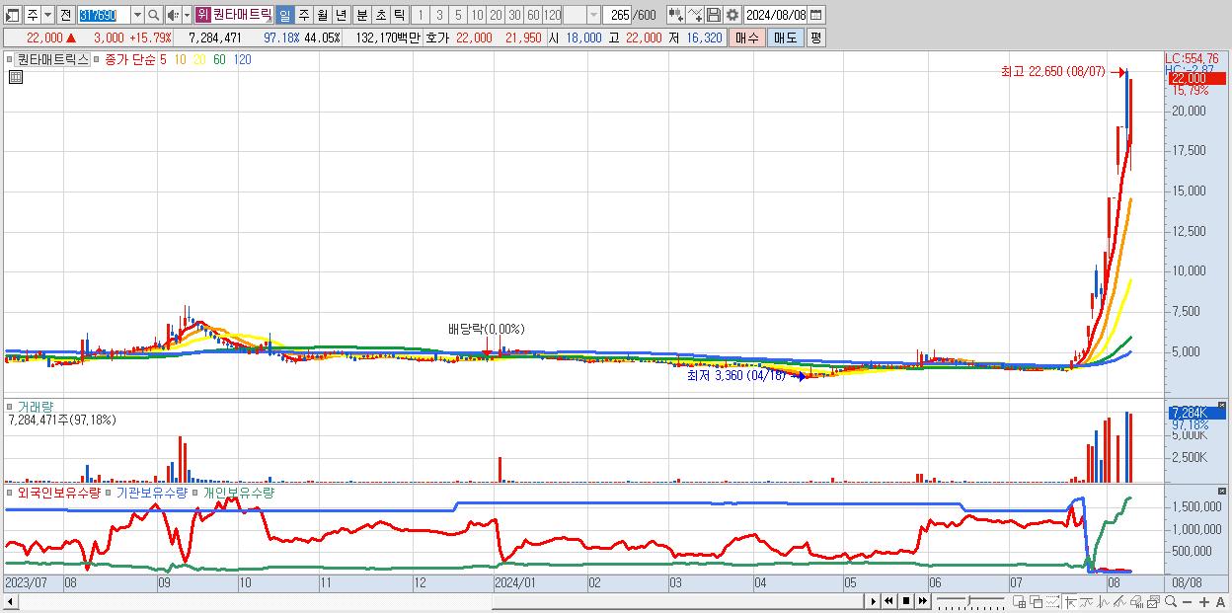Click the indicator add icon left of save
This screenshot has height=613, width=1232.
(675, 15)
